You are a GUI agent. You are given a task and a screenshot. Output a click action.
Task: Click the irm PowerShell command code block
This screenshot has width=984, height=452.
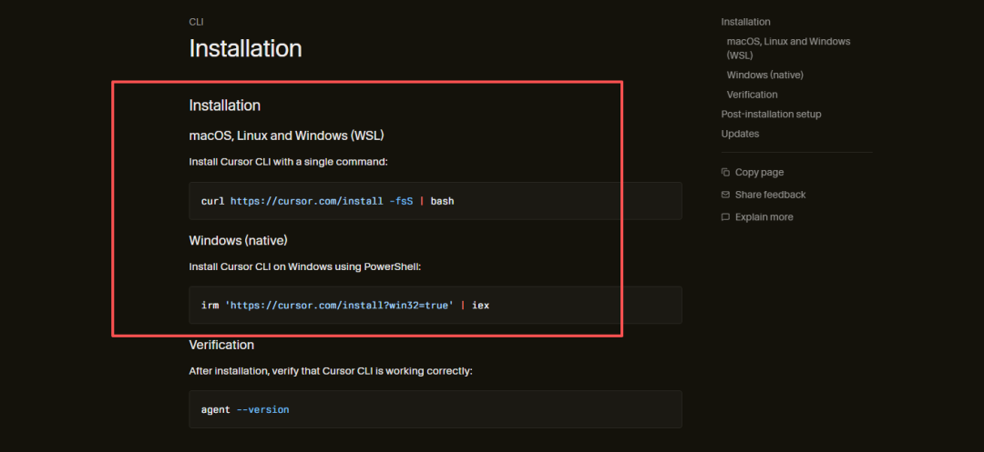tap(436, 306)
